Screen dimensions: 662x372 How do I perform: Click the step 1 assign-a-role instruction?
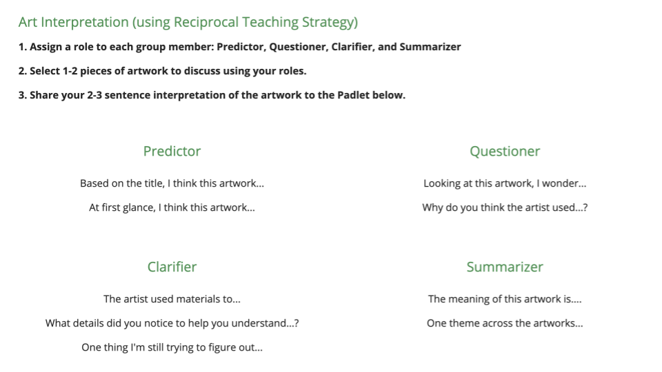coord(239,47)
